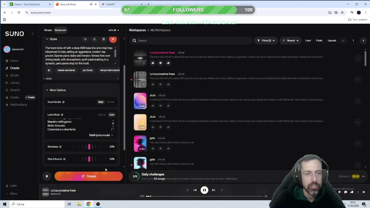Save the style prompt with bookmark icon

94,39
